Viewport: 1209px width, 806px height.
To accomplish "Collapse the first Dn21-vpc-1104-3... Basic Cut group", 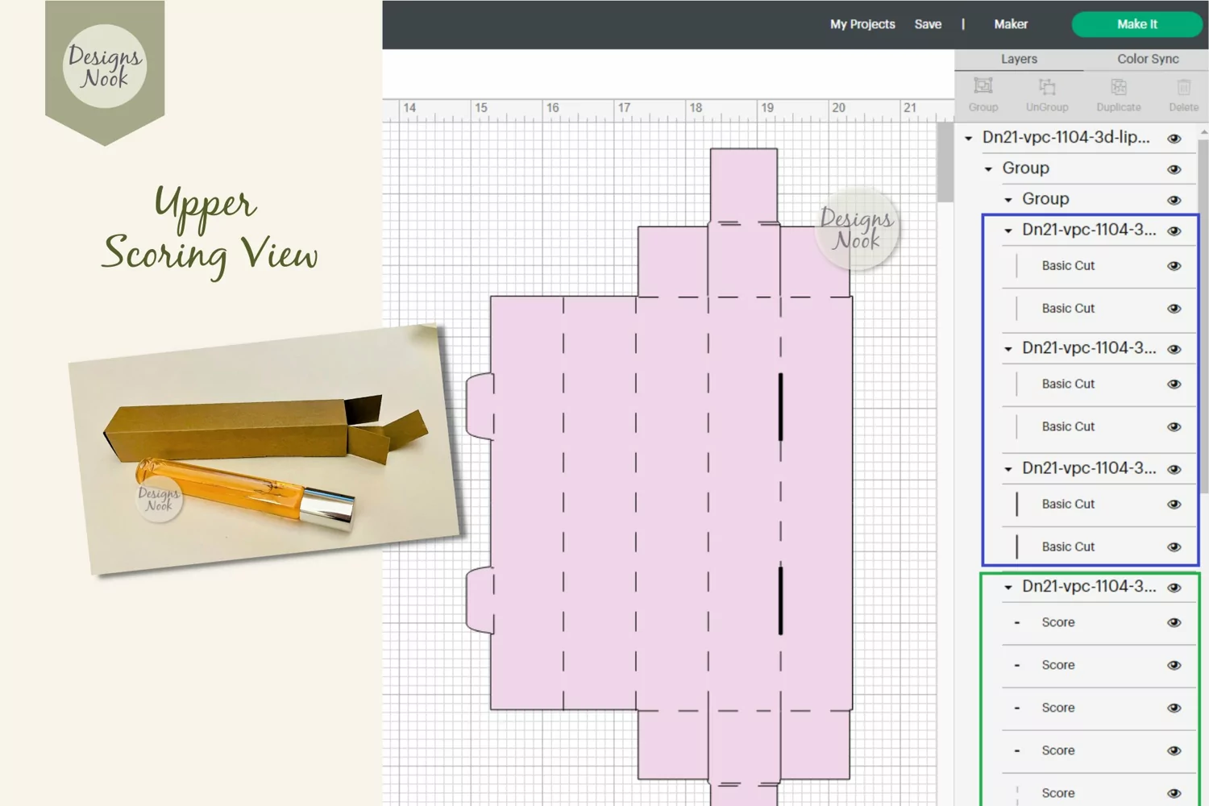I will [x=1008, y=231].
